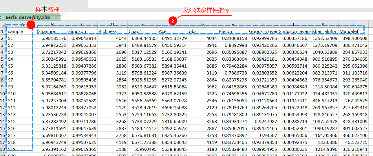Select row 8 header

(x=3, y=80)
